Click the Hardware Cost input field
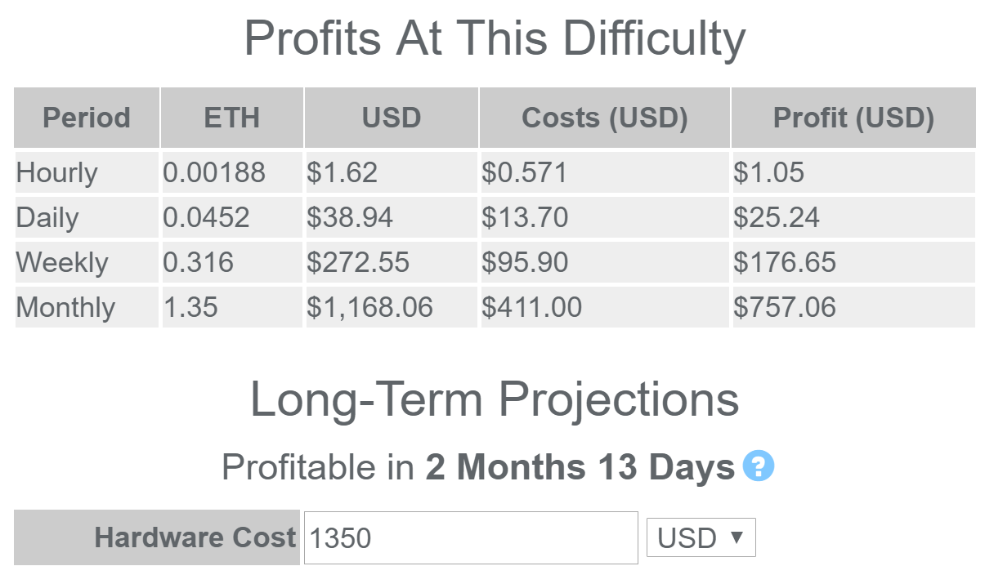This screenshot has height=575, width=994. tap(471, 537)
